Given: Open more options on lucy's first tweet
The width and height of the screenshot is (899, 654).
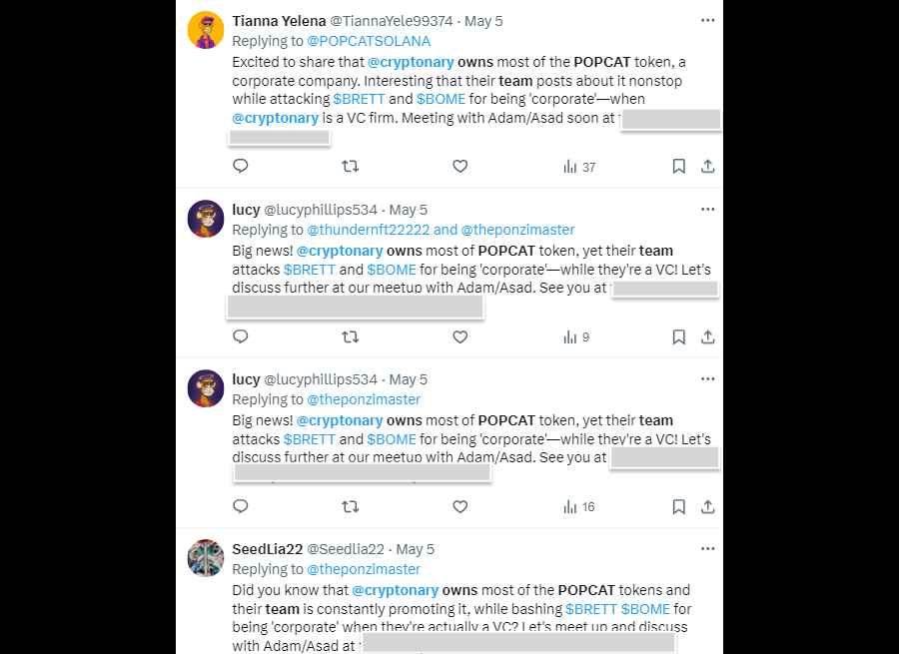Looking at the screenshot, I should (x=707, y=210).
